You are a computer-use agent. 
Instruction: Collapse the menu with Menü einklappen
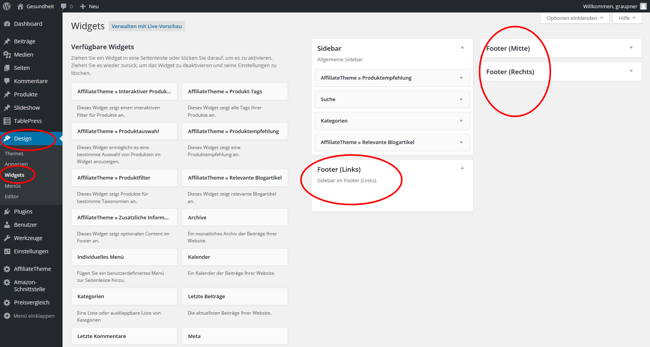point(29,316)
